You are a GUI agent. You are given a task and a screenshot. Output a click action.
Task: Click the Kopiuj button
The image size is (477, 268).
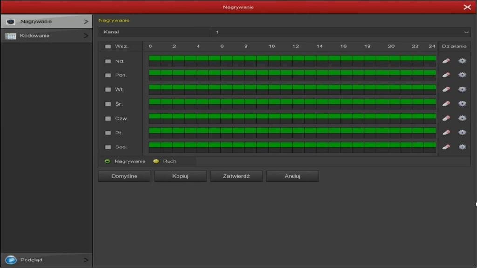pos(180,176)
